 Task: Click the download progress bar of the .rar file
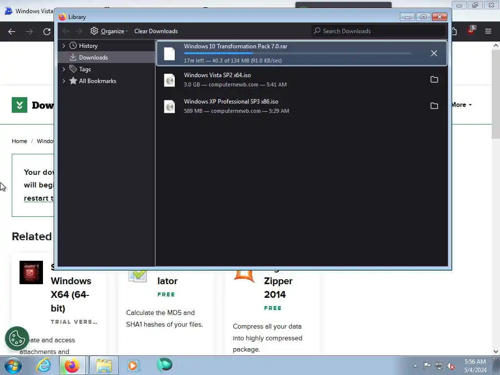click(x=297, y=53)
